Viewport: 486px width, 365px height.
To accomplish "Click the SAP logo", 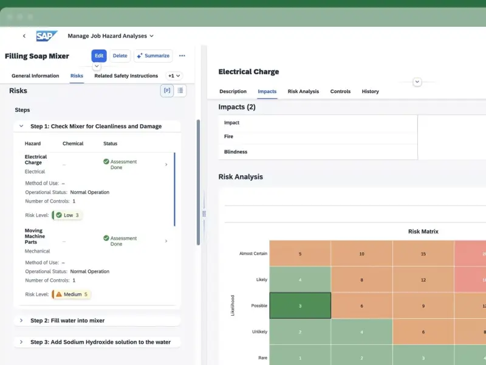I will [47, 36].
